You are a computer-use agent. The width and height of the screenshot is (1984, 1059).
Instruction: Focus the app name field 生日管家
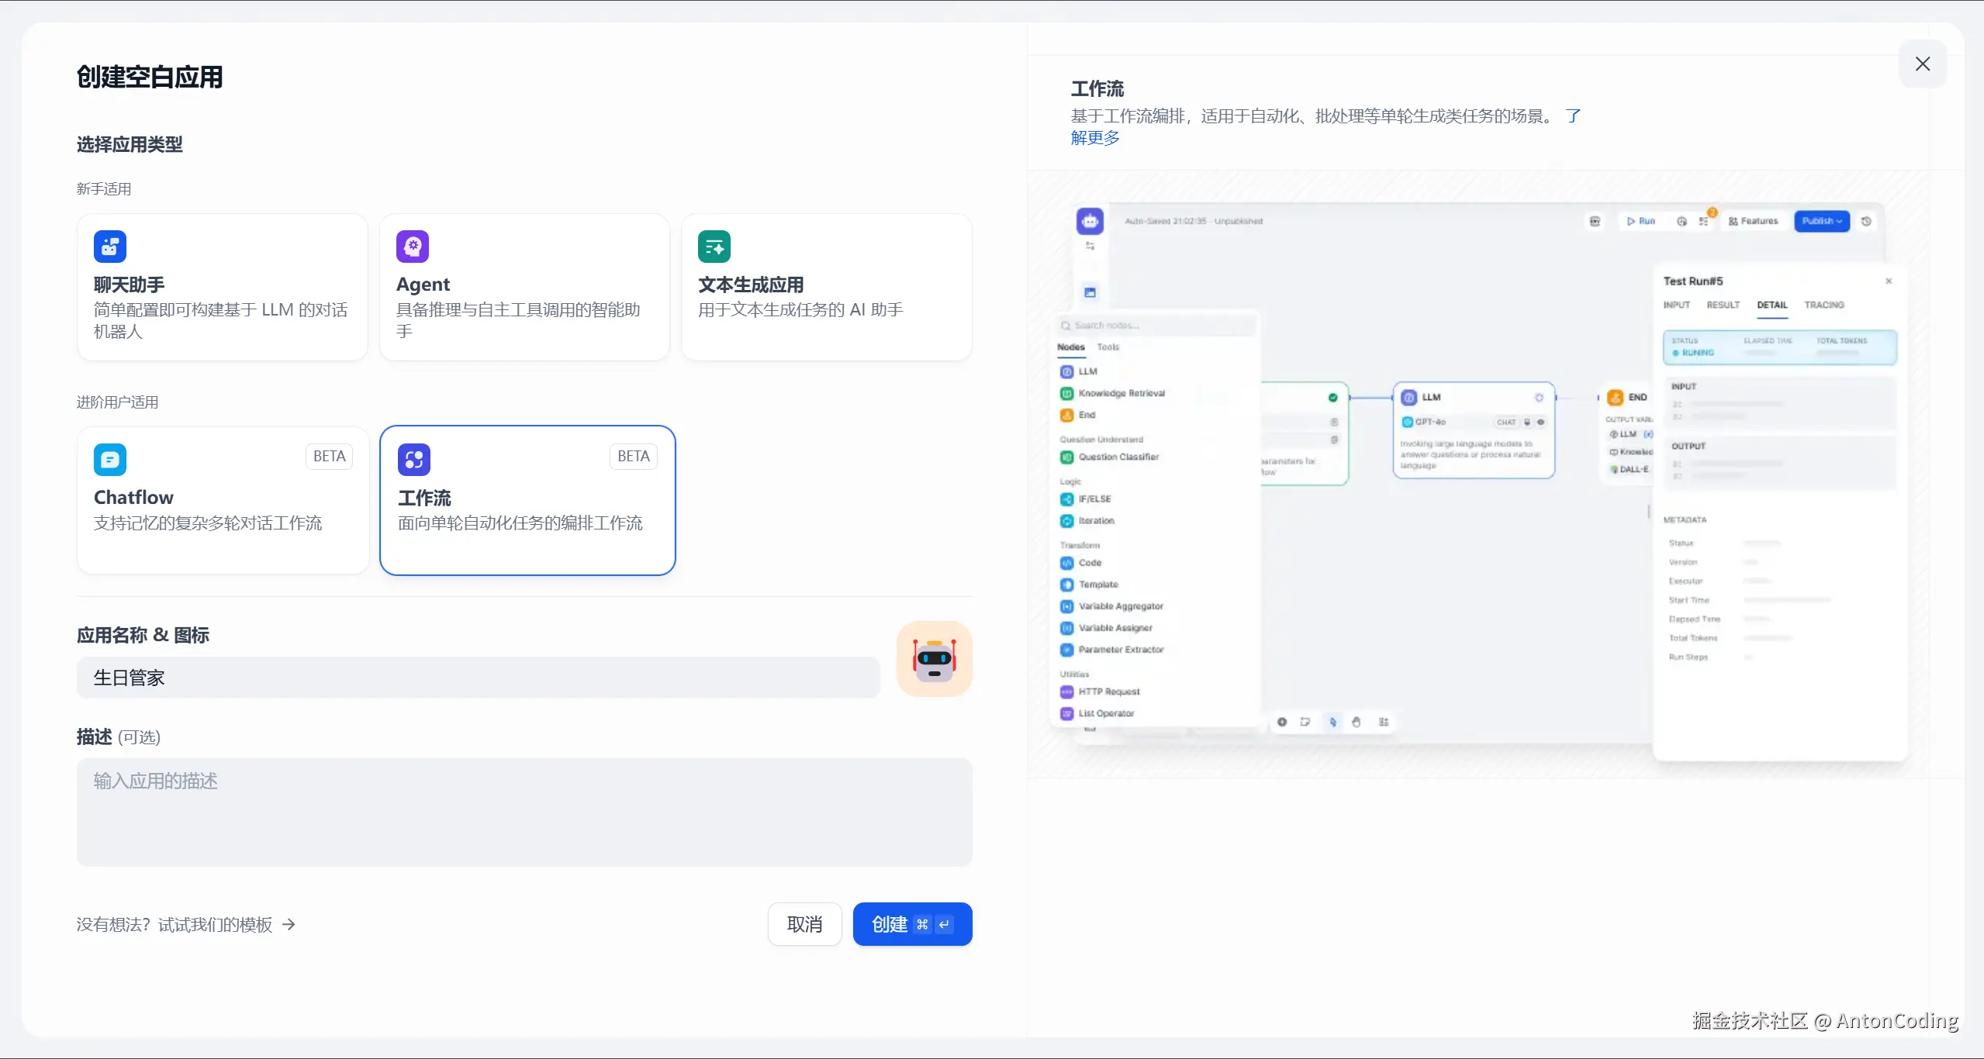pos(478,678)
